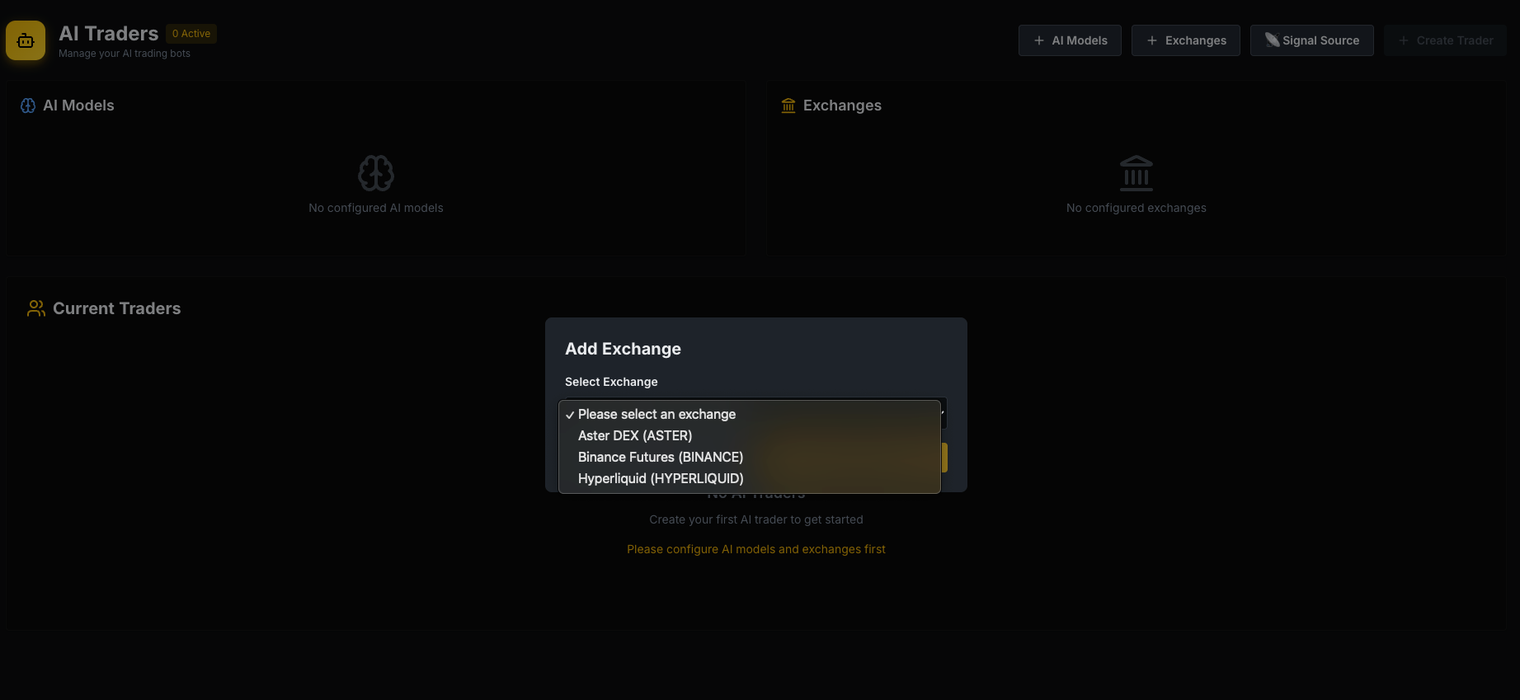1520x700 pixels.
Task: Open the AI Models configuration button
Action: (1070, 40)
